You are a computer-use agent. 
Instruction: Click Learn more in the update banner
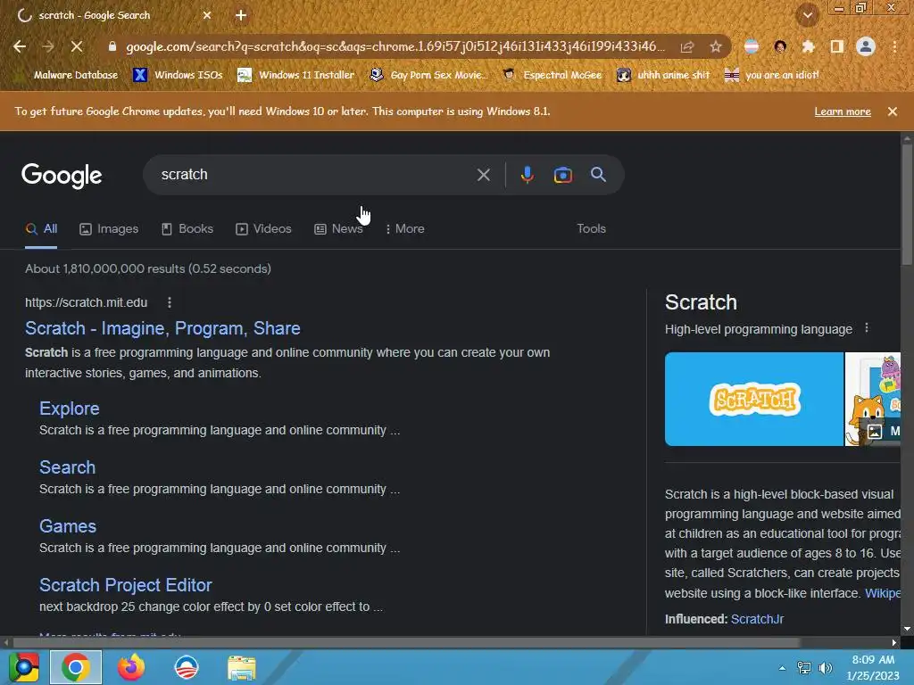pyautogui.click(x=843, y=111)
